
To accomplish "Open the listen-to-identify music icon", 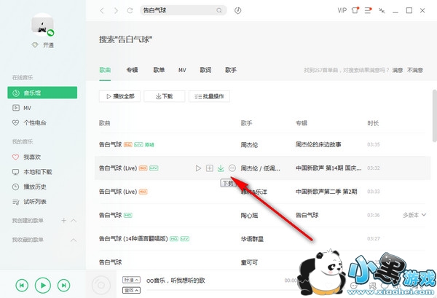I will [x=237, y=11].
